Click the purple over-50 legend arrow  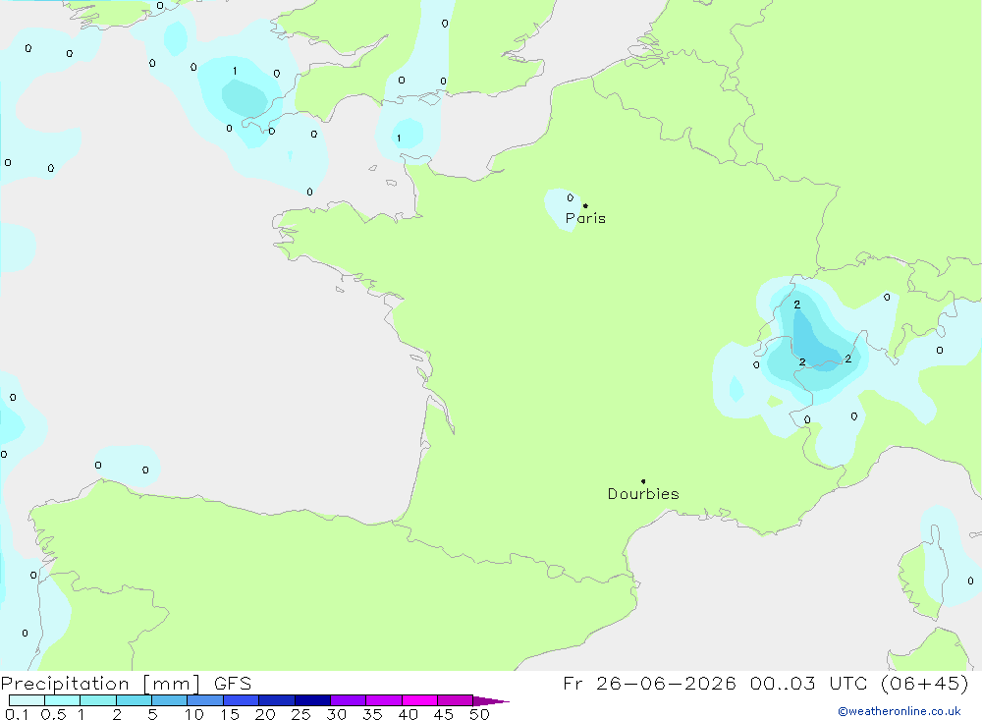[491, 700]
